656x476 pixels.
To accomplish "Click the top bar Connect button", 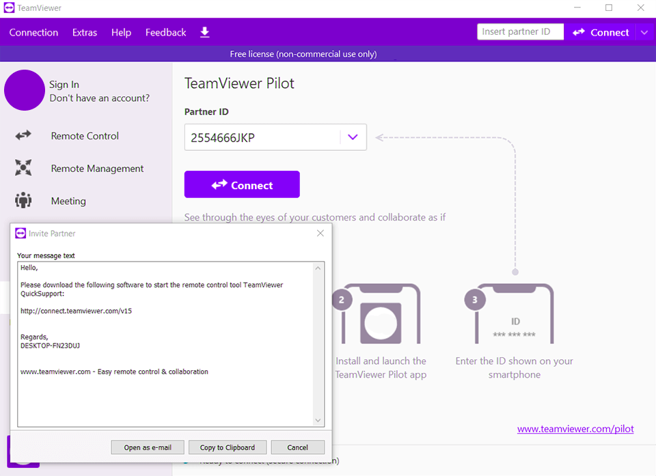I will (601, 32).
